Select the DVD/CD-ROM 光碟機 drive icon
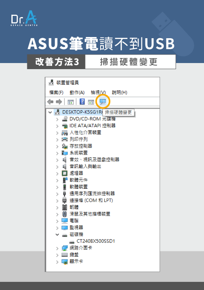The height and width of the screenshot is (290, 204). tap(65, 119)
